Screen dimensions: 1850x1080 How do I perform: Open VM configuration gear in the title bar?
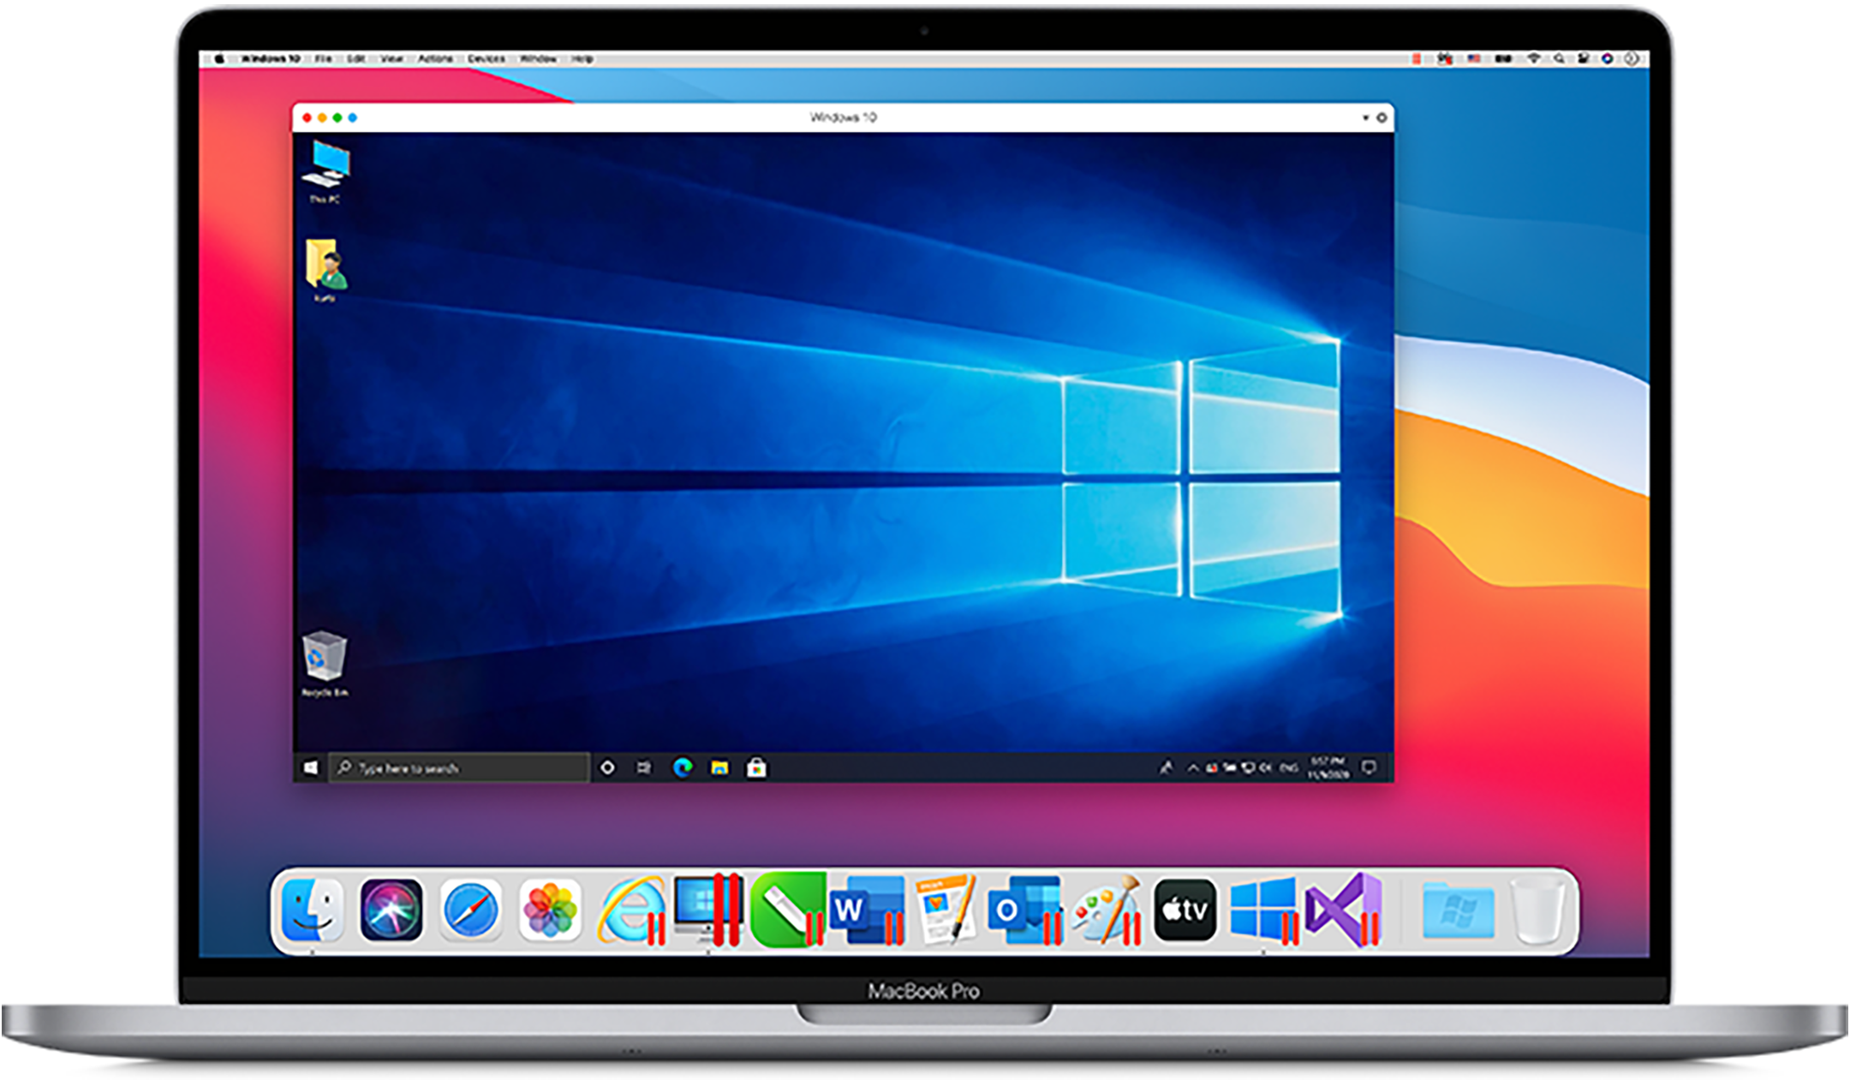[x=1382, y=117]
